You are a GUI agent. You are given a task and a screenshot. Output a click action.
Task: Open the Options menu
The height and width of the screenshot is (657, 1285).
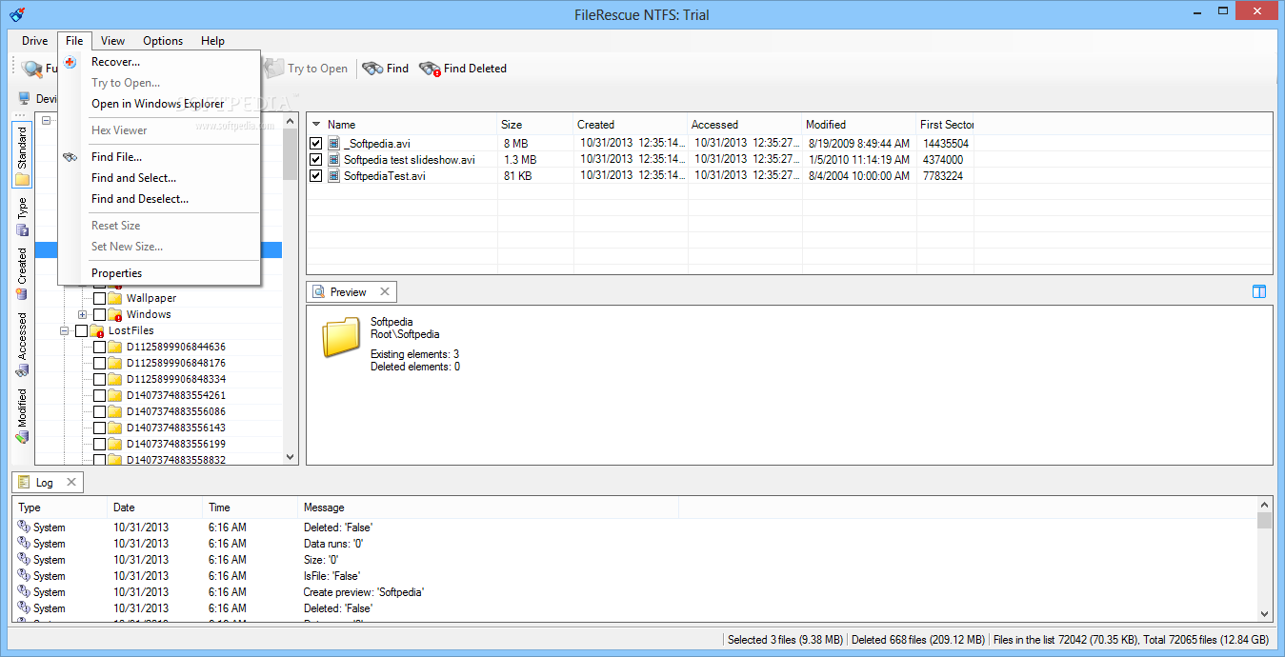pyautogui.click(x=163, y=41)
